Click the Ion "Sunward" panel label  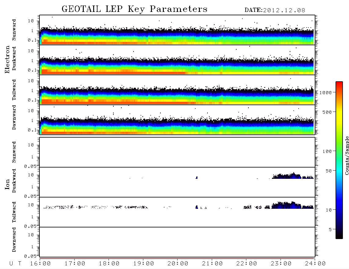click(x=14, y=152)
